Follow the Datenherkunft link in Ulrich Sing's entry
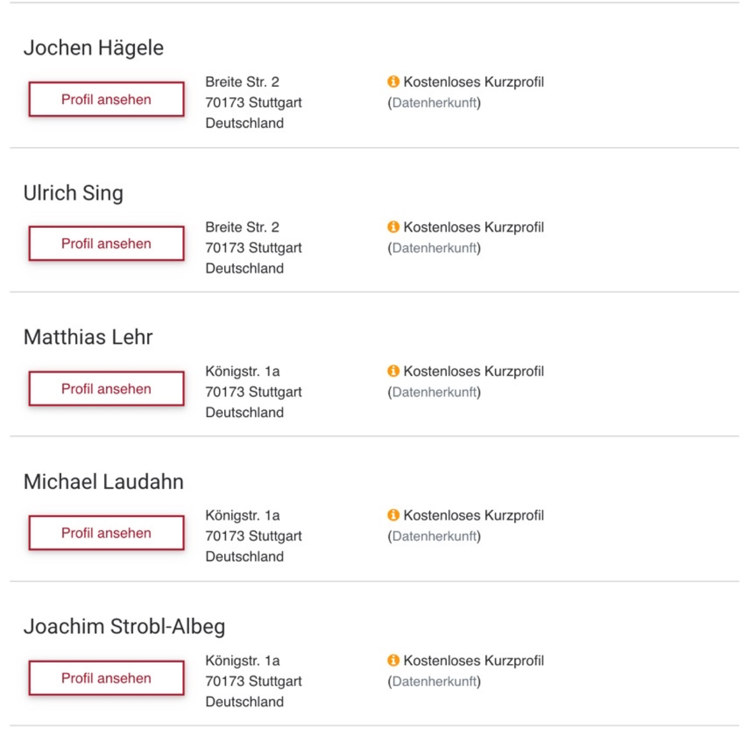 tap(434, 248)
